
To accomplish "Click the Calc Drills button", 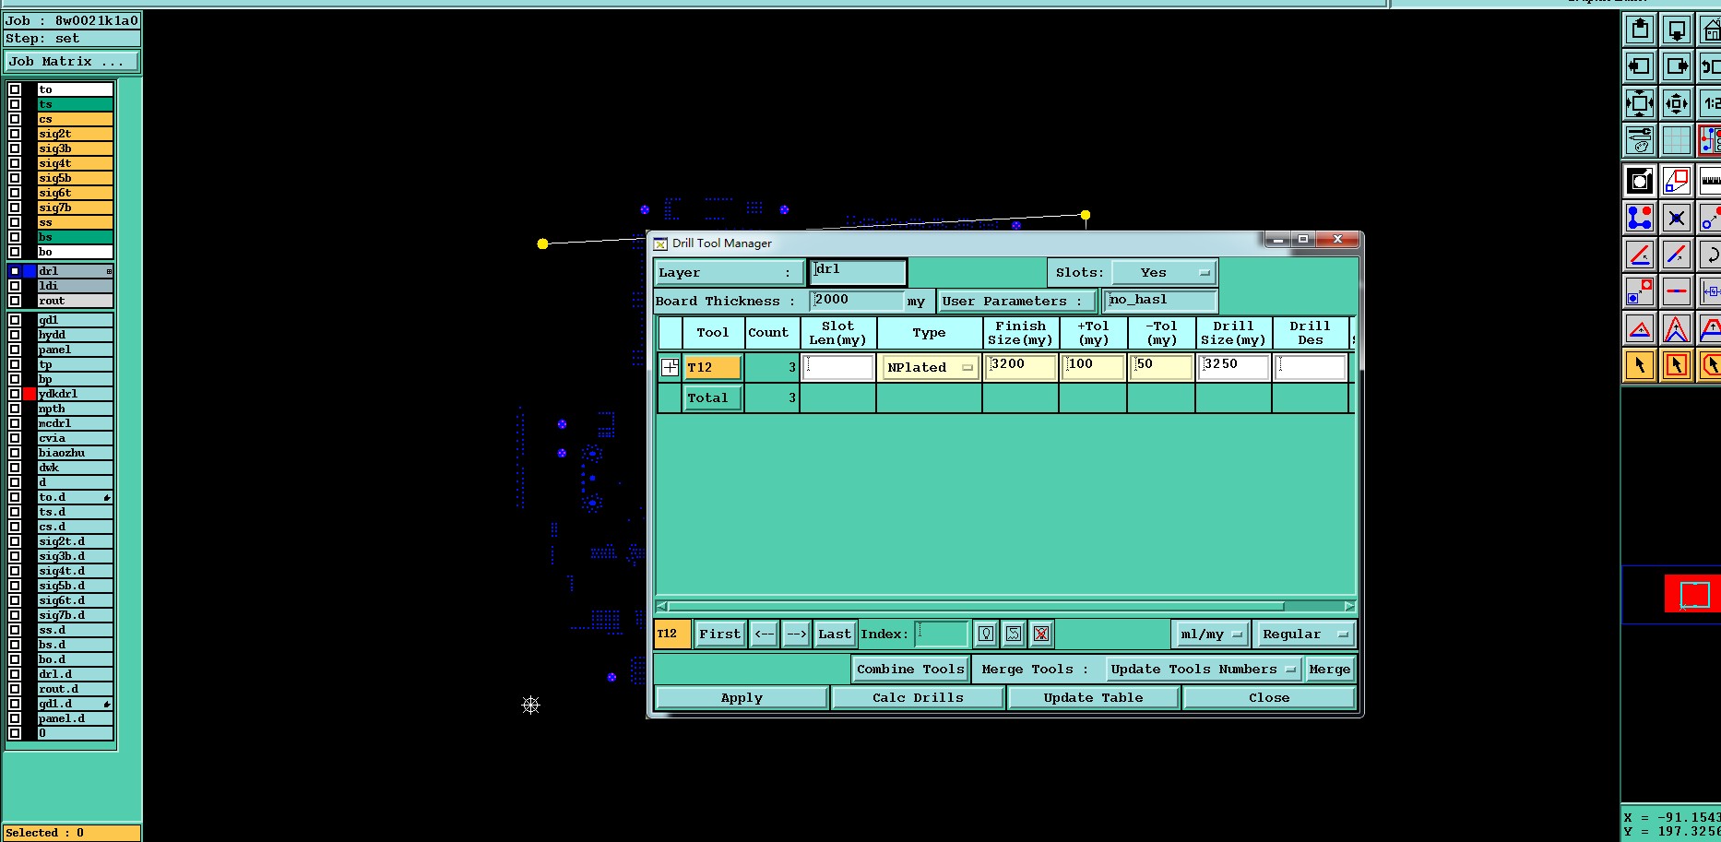I will click(918, 698).
